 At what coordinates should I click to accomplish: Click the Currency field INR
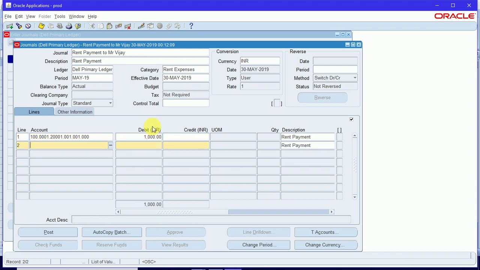[x=259, y=61]
